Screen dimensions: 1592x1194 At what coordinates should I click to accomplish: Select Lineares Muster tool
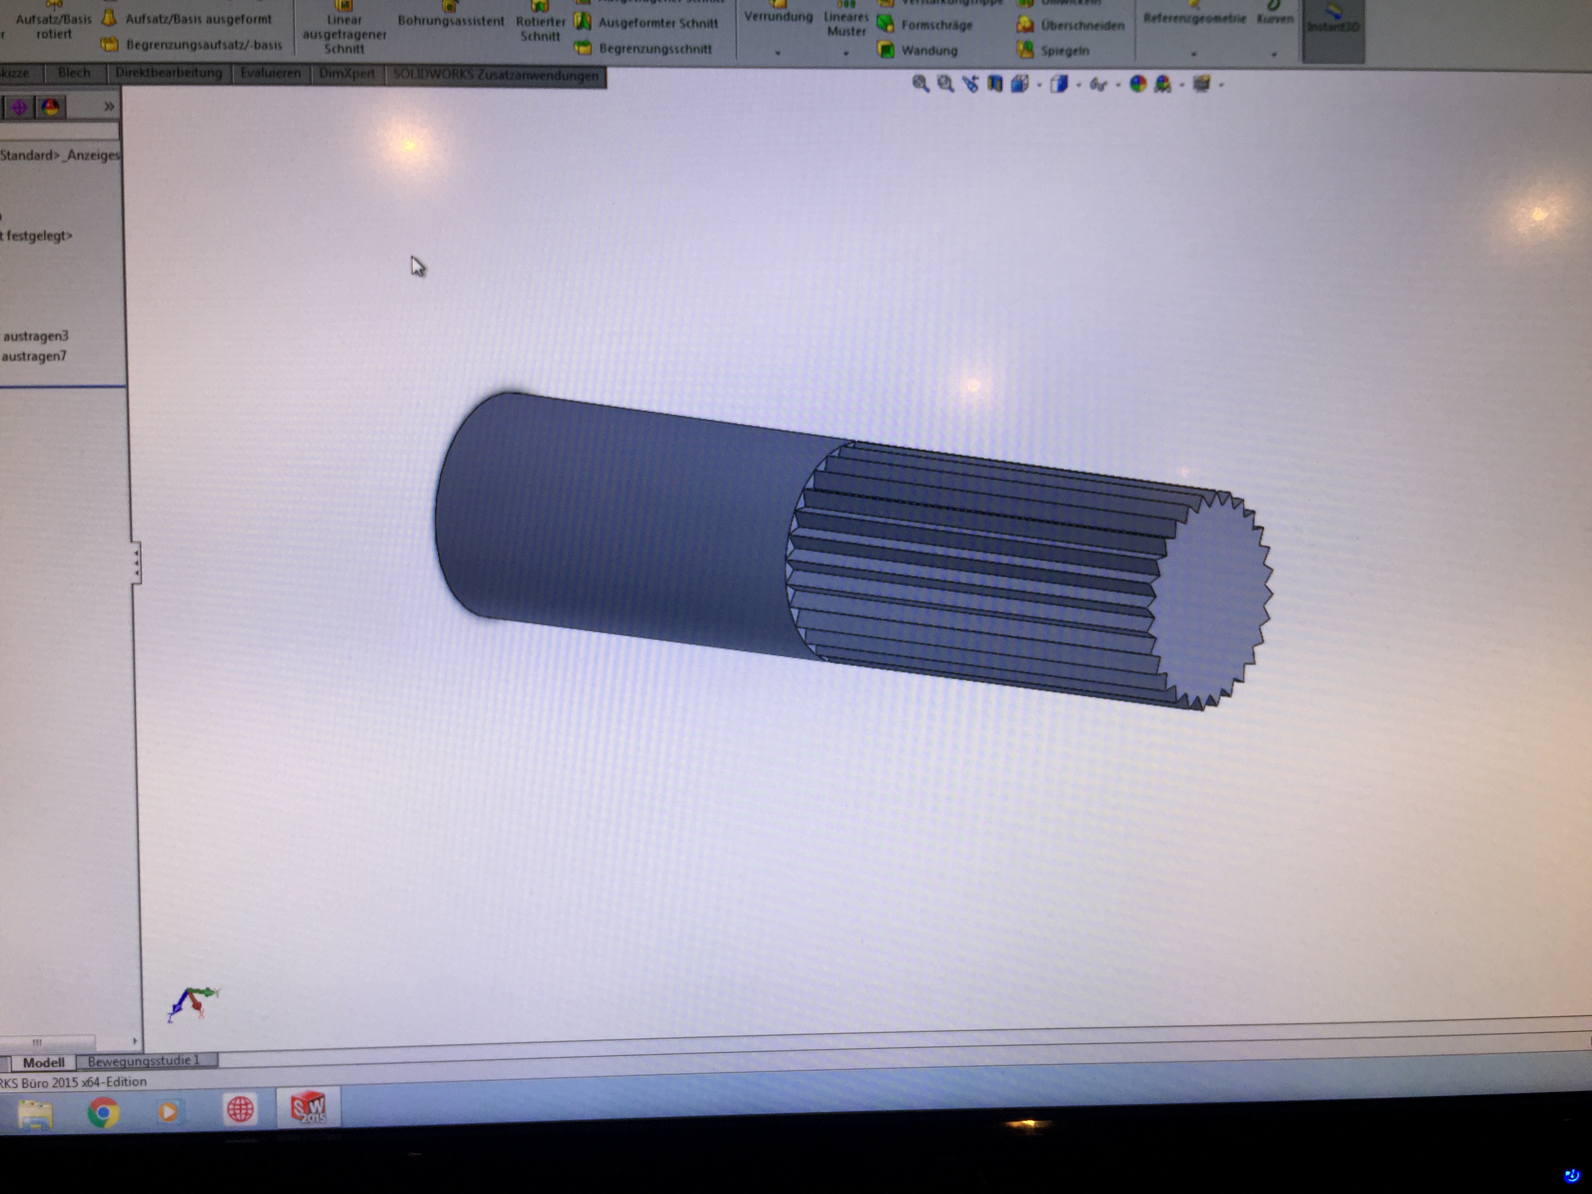tap(846, 20)
